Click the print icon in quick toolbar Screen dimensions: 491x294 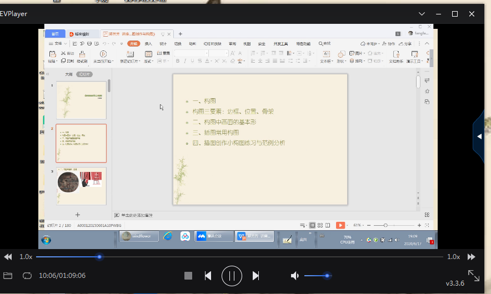[x=89, y=43]
